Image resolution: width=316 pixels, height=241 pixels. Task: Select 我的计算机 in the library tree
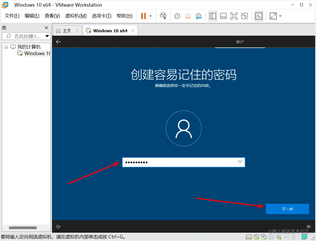coord(29,47)
